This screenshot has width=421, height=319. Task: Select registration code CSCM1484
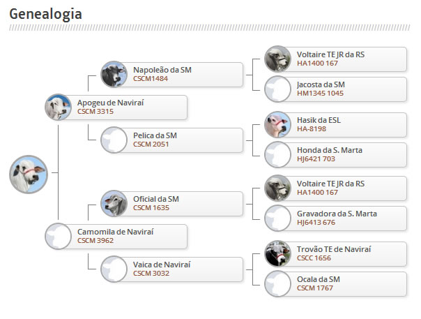(x=151, y=79)
